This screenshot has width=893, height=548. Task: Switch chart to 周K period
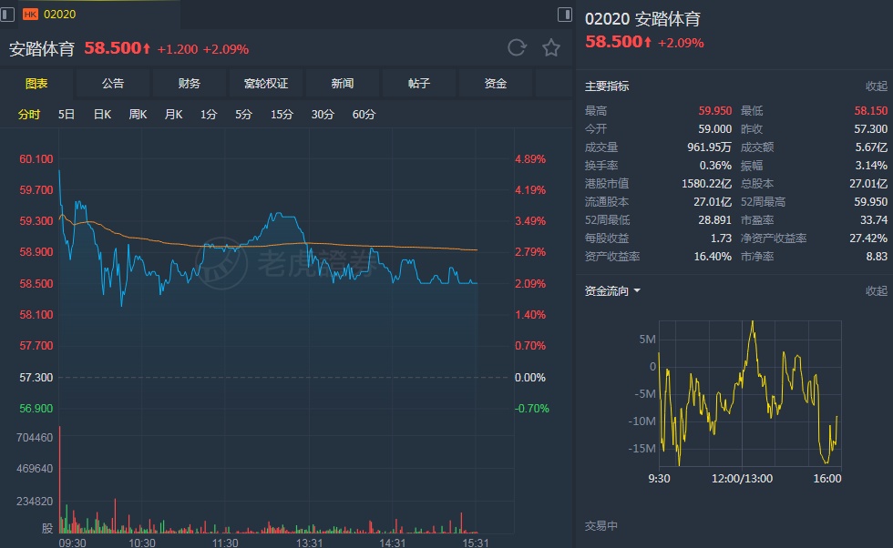pos(138,115)
